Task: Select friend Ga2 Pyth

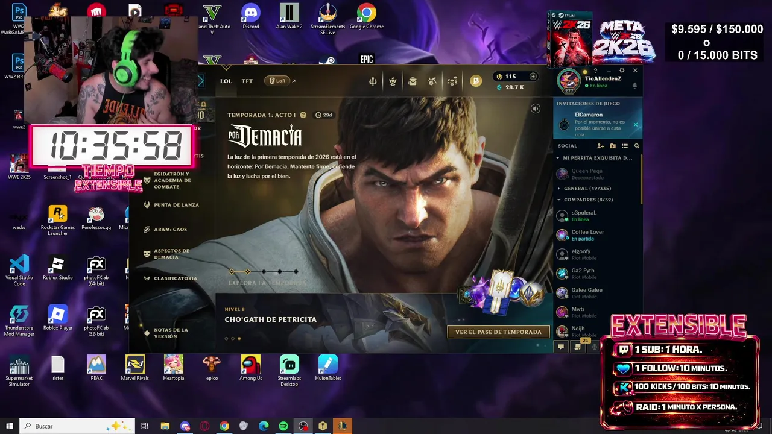Action: point(596,273)
